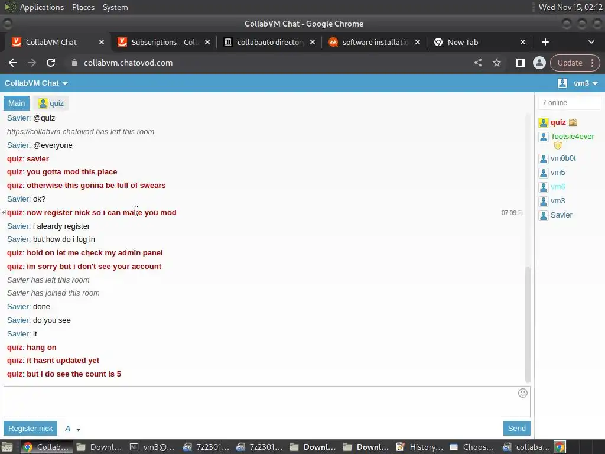The height and width of the screenshot is (454, 605).
Task: Click the clock showing Wed Nov 15
Action: [570, 7]
